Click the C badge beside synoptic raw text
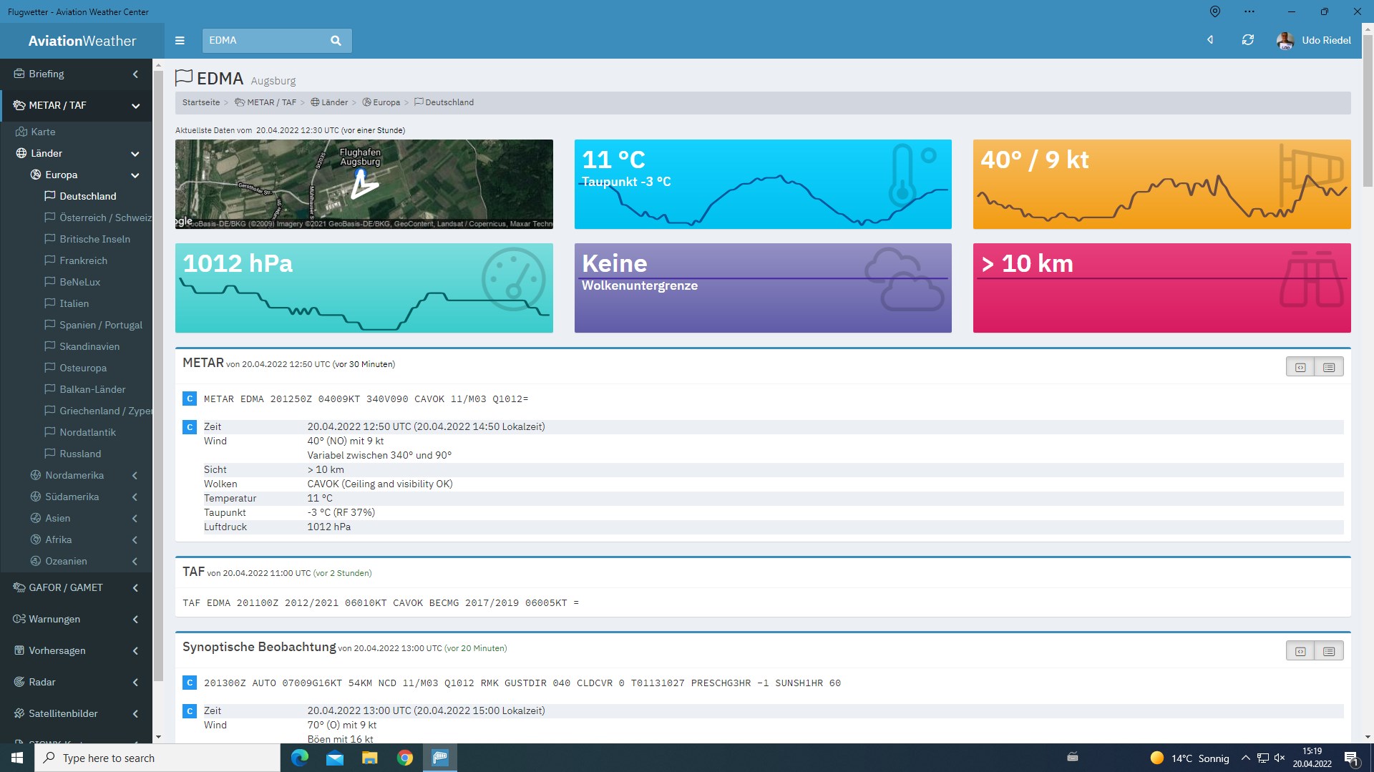Viewport: 1374px width, 772px height. [x=190, y=683]
